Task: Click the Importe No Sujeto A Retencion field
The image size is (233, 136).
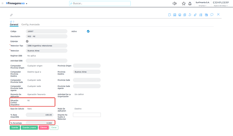Action: pos(87,115)
